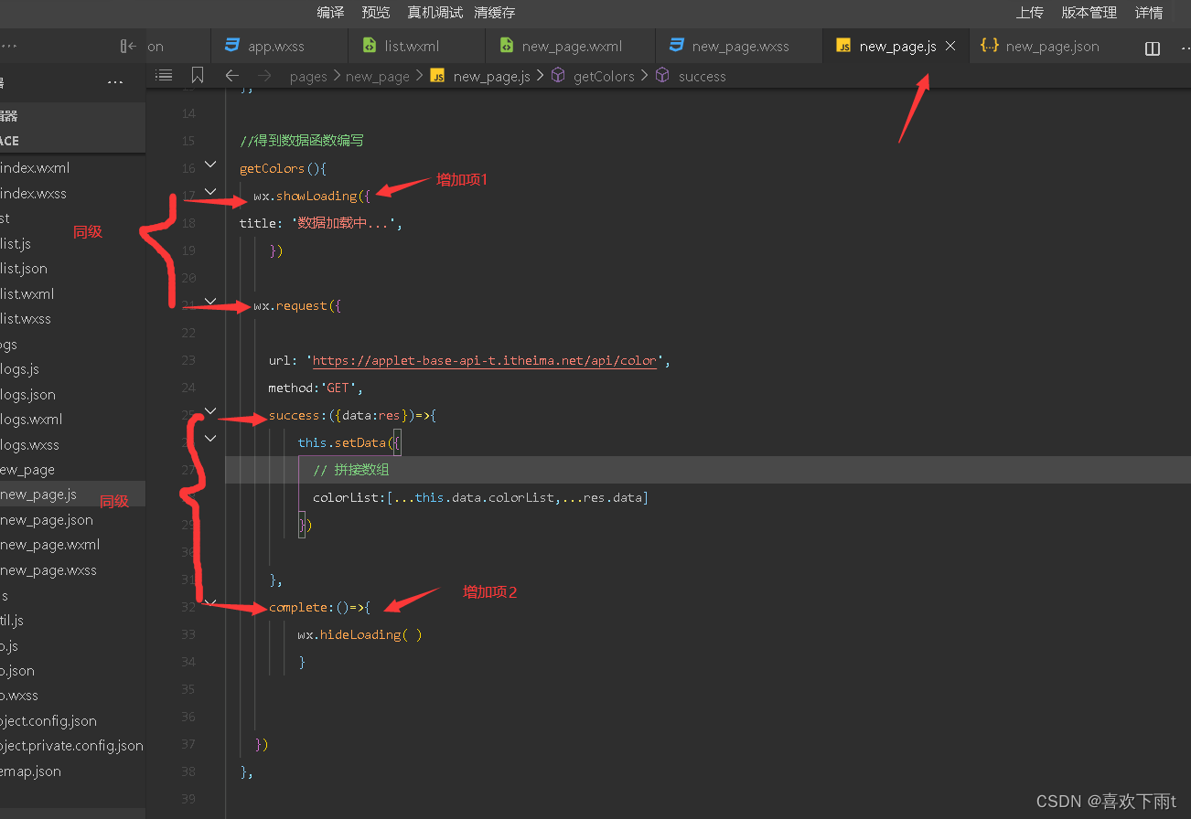Click the new_page breadcrumb segment
This screenshot has height=819, width=1191.
click(378, 77)
